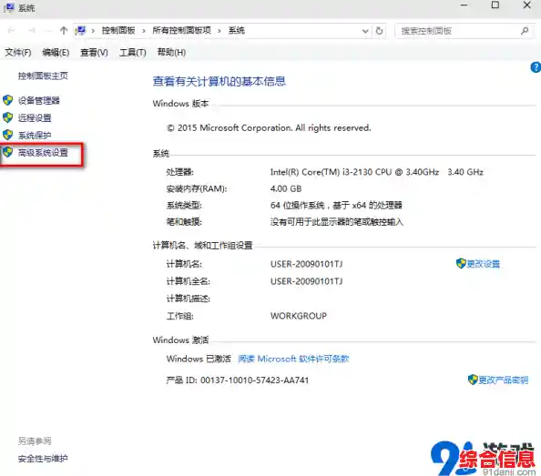Open the blue help question-mark icon
Image resolution: width=541 pixels, height=476 pixels.
tap(536, 67)
